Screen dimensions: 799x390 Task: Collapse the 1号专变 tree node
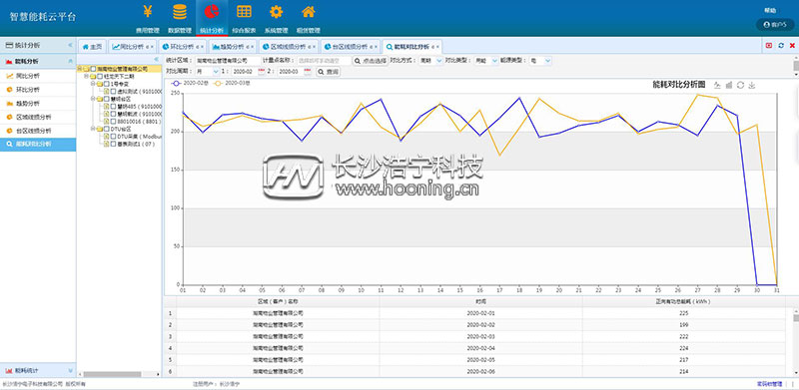(93, 84)
